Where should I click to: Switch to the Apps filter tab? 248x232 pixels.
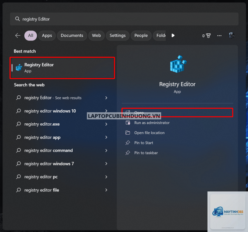47,35
